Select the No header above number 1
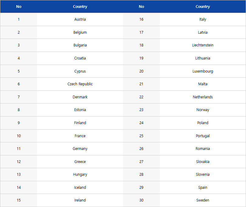 19,7
